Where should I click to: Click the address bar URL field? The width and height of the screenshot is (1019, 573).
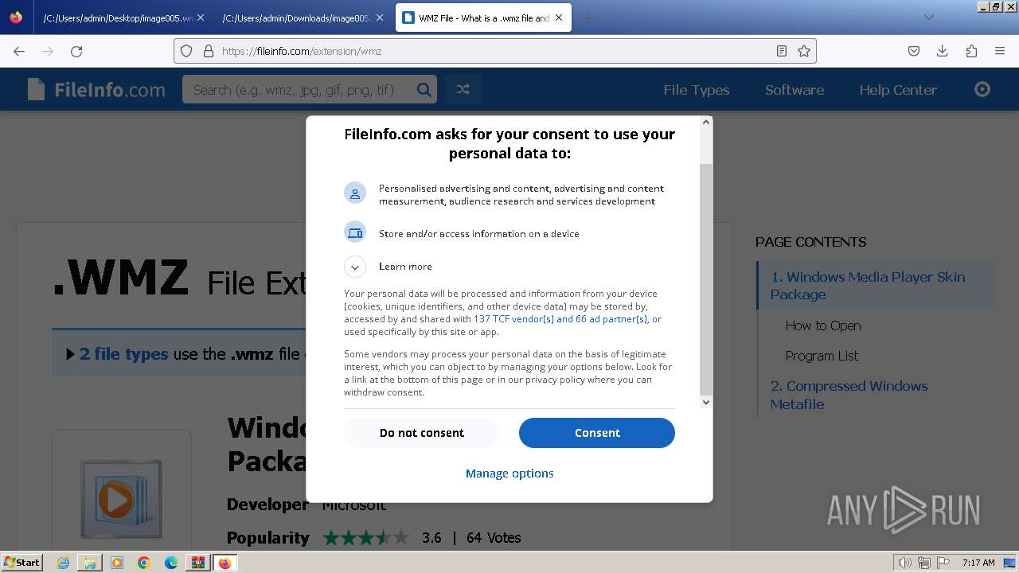pyautogui.click(x=494, y=51)
